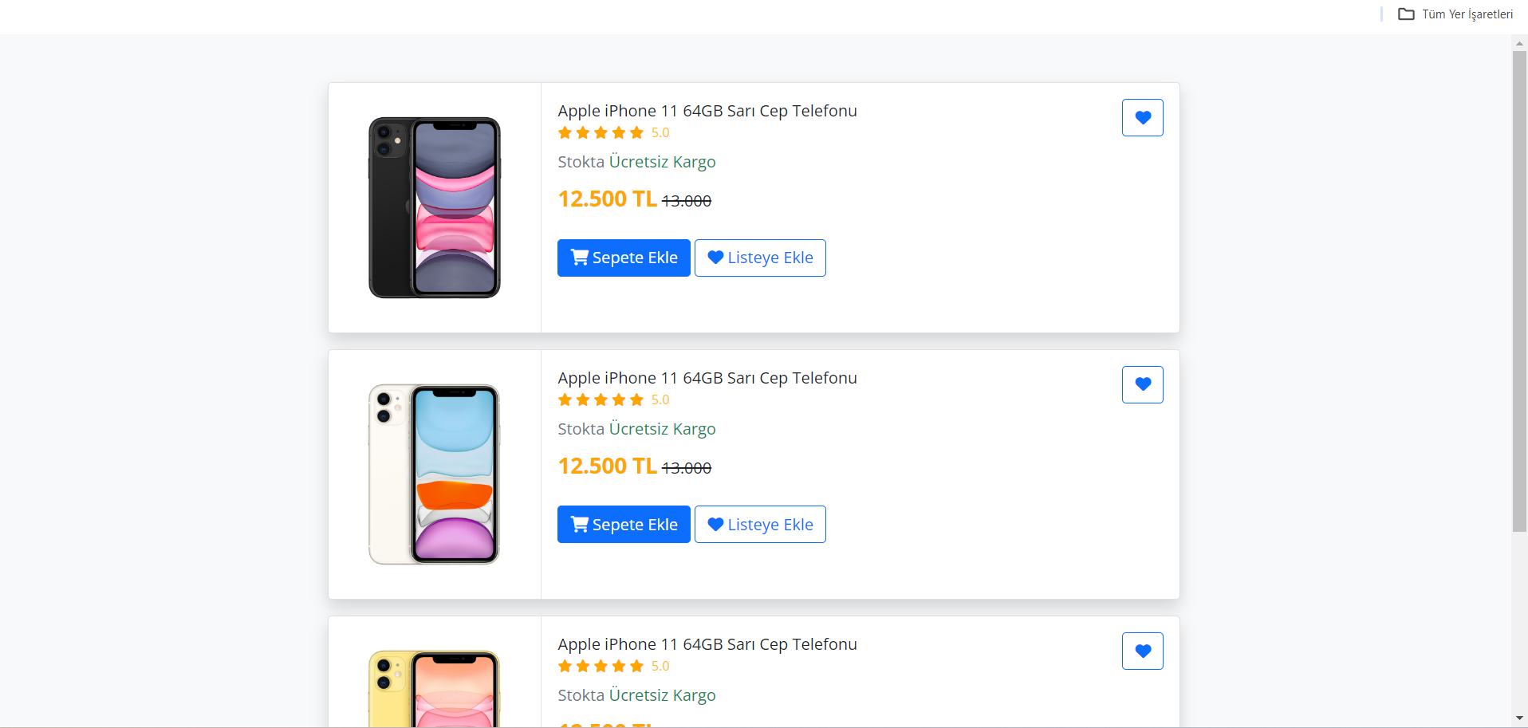This screenshot has height=728, width=1528.
Task: Click scrollbar up arrow at top
Action: coord(1519,43)
